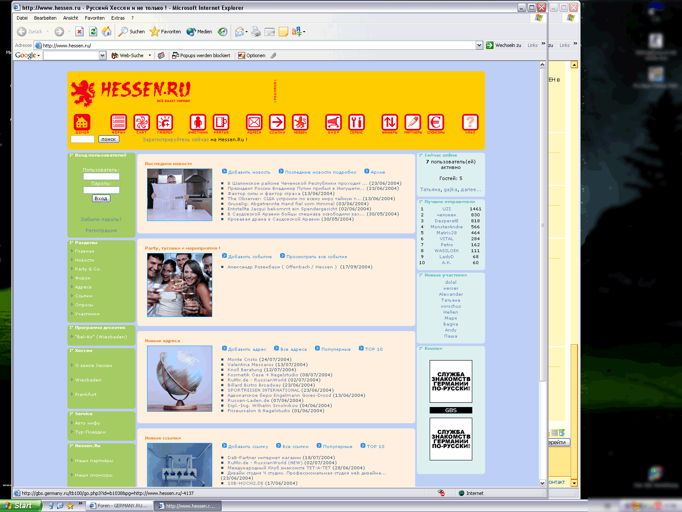Click the Print toolbar icon
Screen dimensions: 682x512
pyautogui.click(x=256, y=31)
